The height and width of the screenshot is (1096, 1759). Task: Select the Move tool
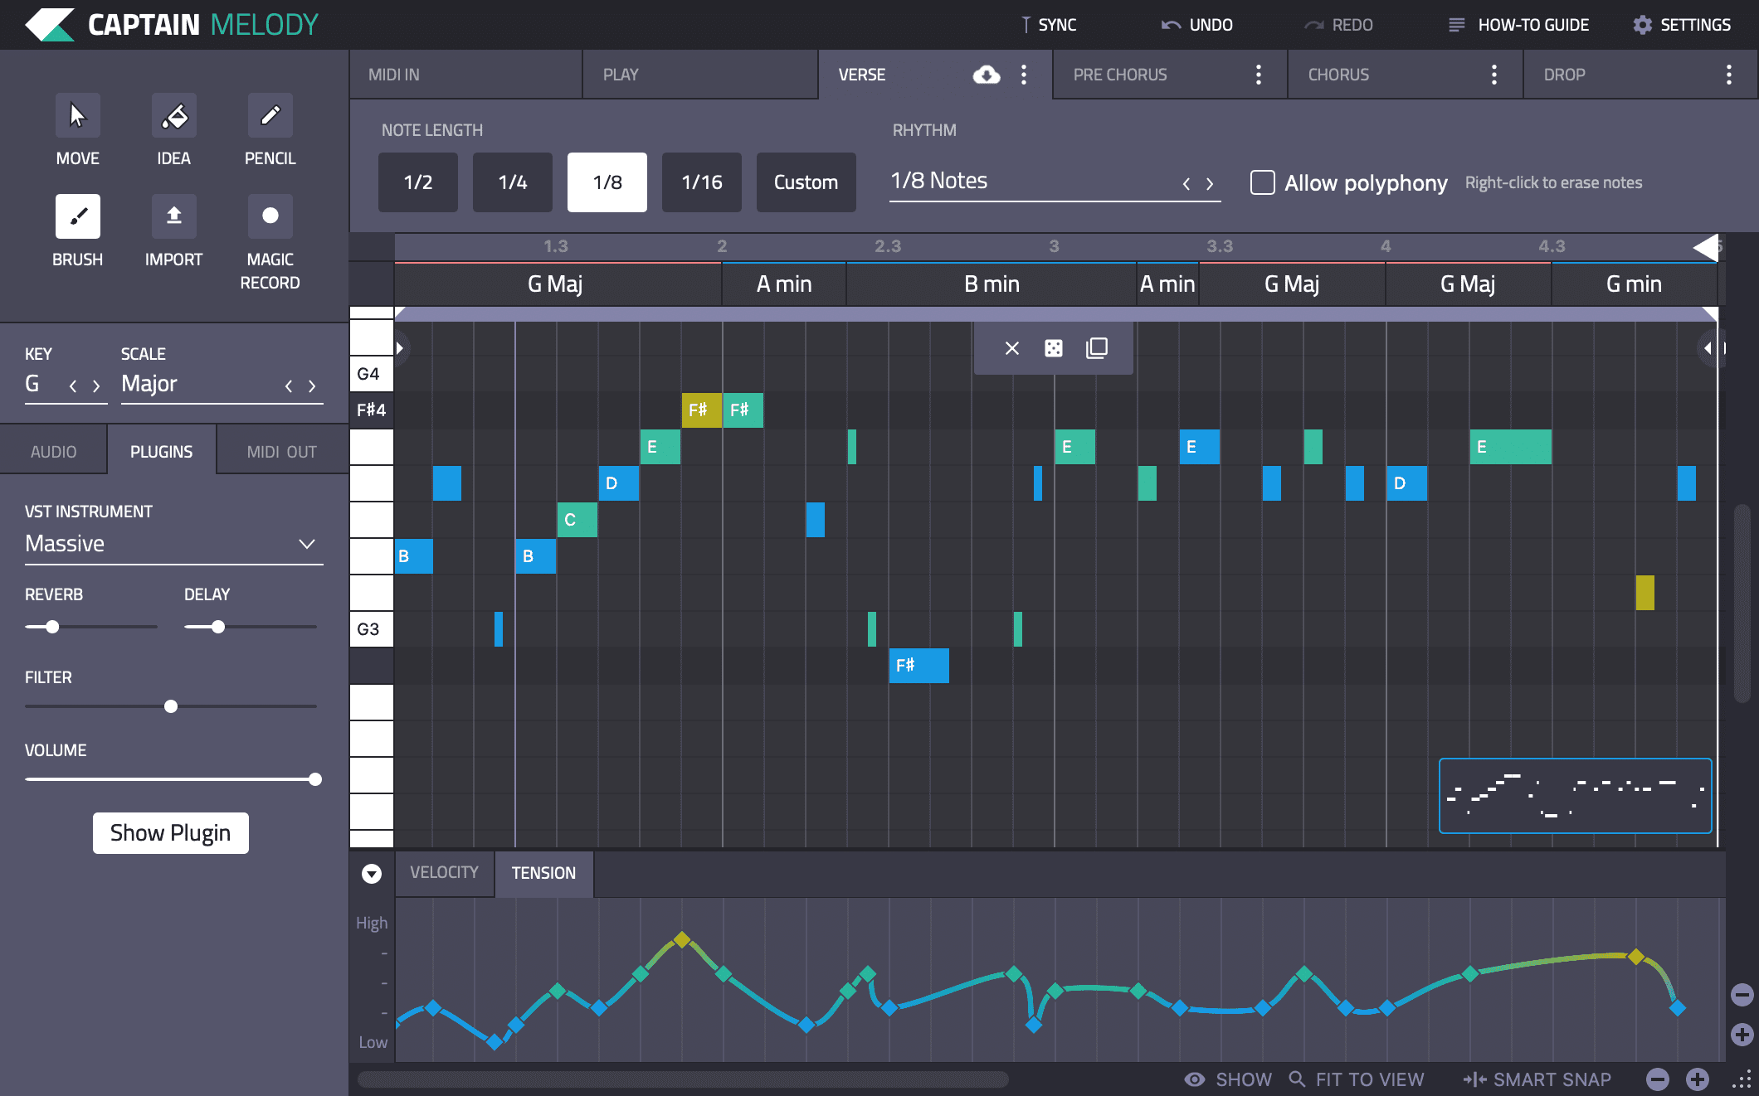77,116
